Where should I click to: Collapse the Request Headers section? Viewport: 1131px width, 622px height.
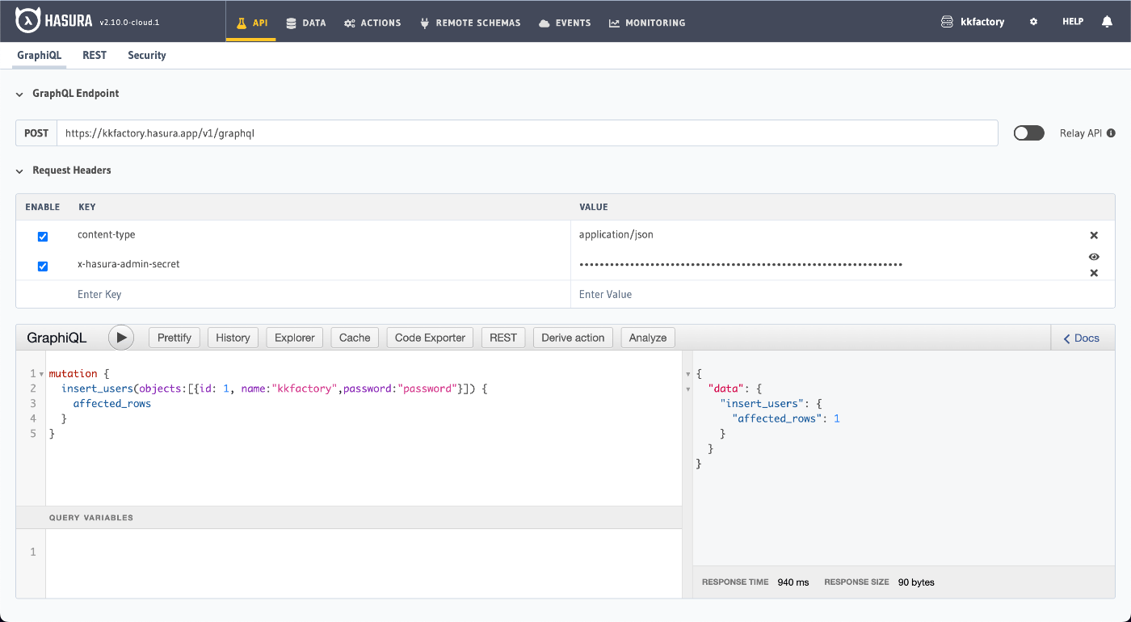tap(19, 170)
